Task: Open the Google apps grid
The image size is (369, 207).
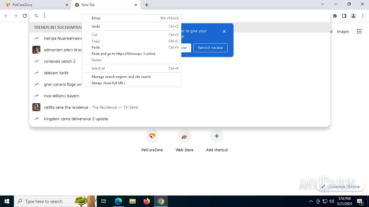Action: tap(359, 31)
